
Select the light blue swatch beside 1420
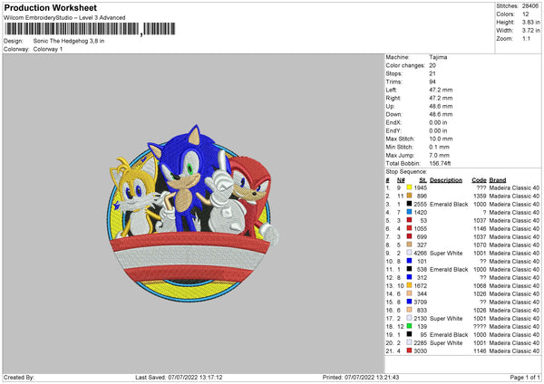pyautogui.click(x=409, y=212)
